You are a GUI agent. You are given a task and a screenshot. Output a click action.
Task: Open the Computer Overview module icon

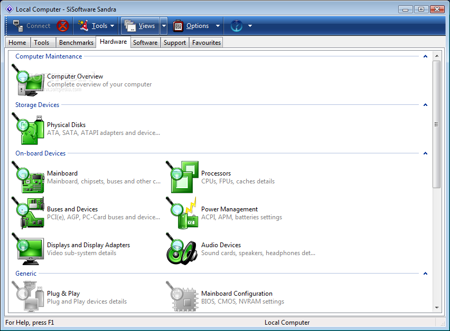28,80
